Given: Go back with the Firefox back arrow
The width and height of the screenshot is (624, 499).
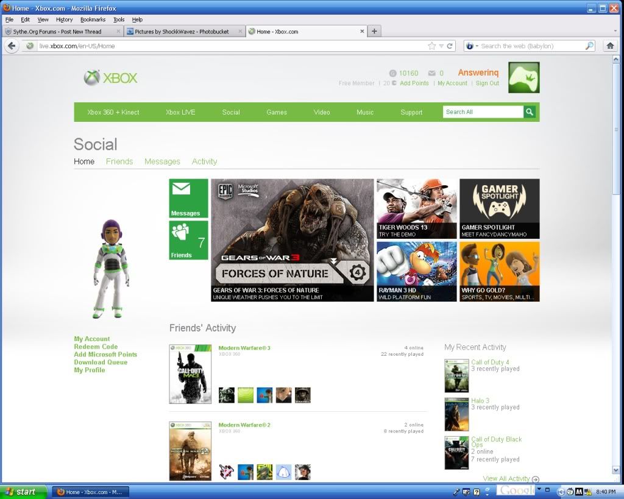Looking at the screenshot, I should point(12,46).
